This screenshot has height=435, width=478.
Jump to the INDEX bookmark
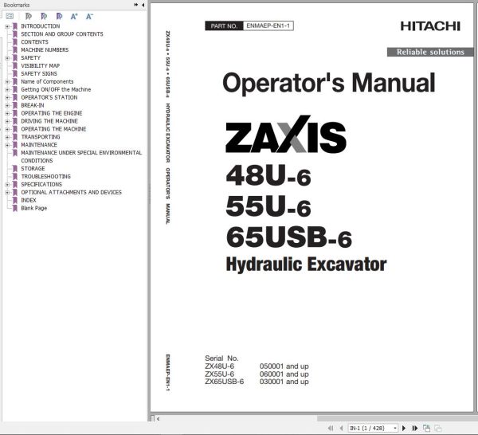pyautogui.click(x=29, y=201)
